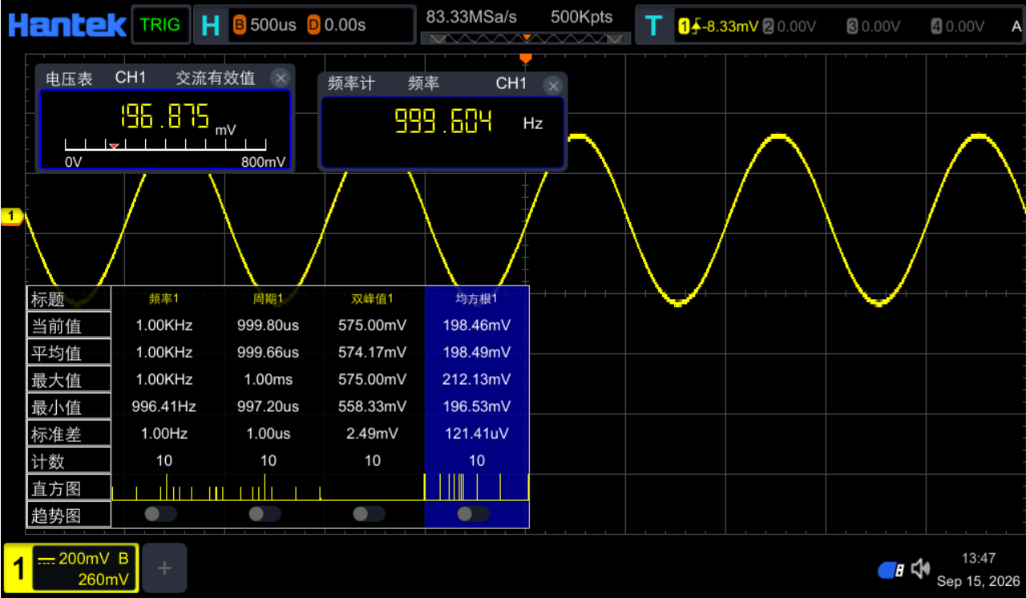Close the 频率计 frequency counter widget

(552, 85)
